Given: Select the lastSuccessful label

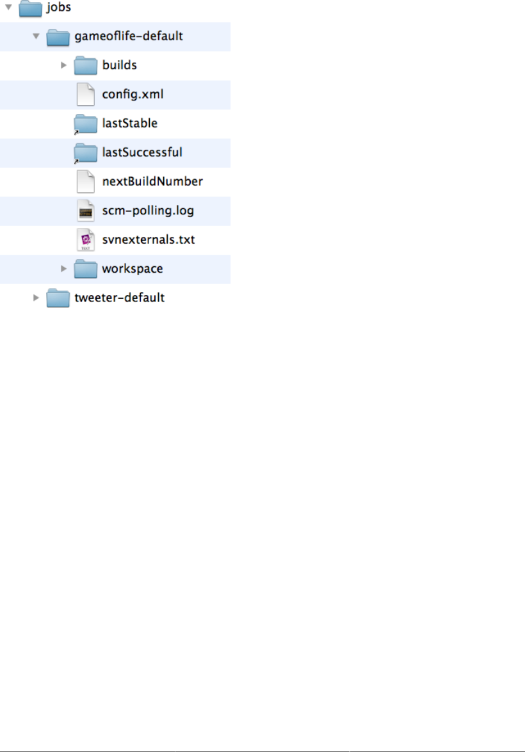Looking at the screenshot, I should 142,152.
